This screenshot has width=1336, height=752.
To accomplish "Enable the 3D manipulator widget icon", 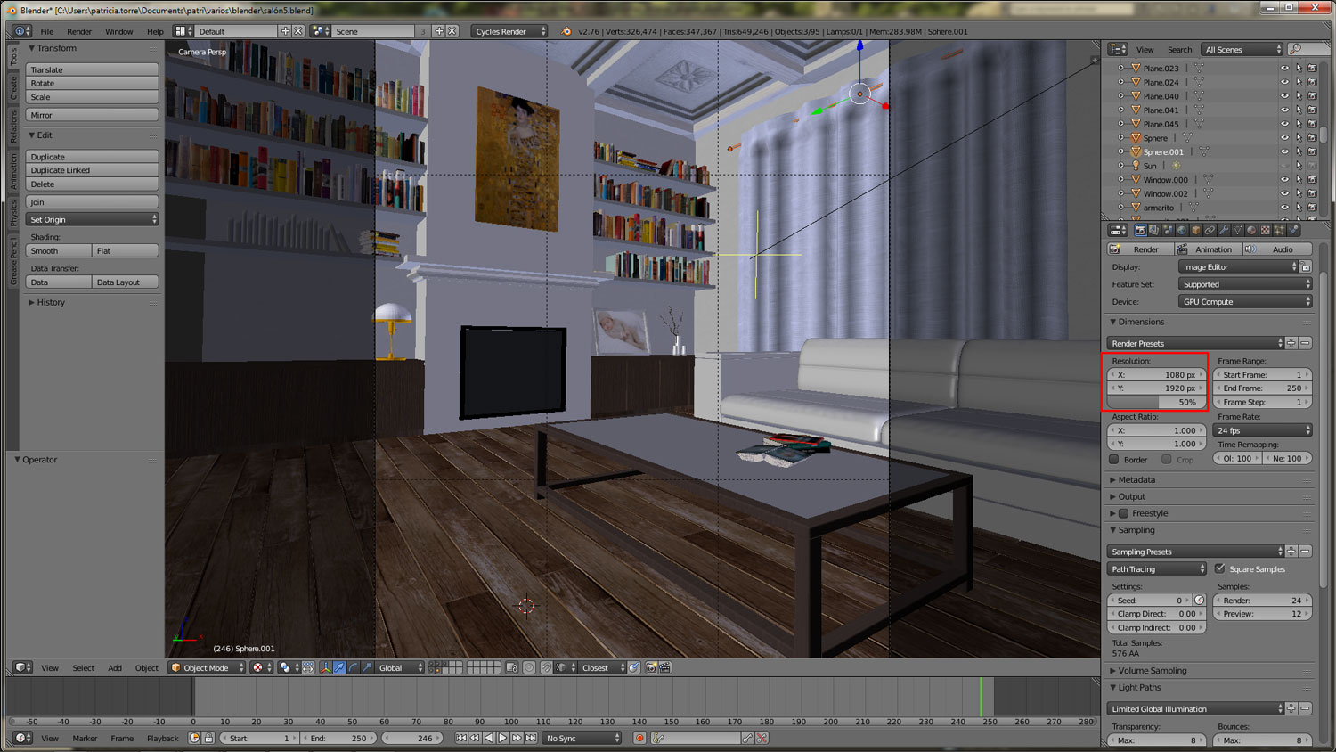I will click(326, 667).
